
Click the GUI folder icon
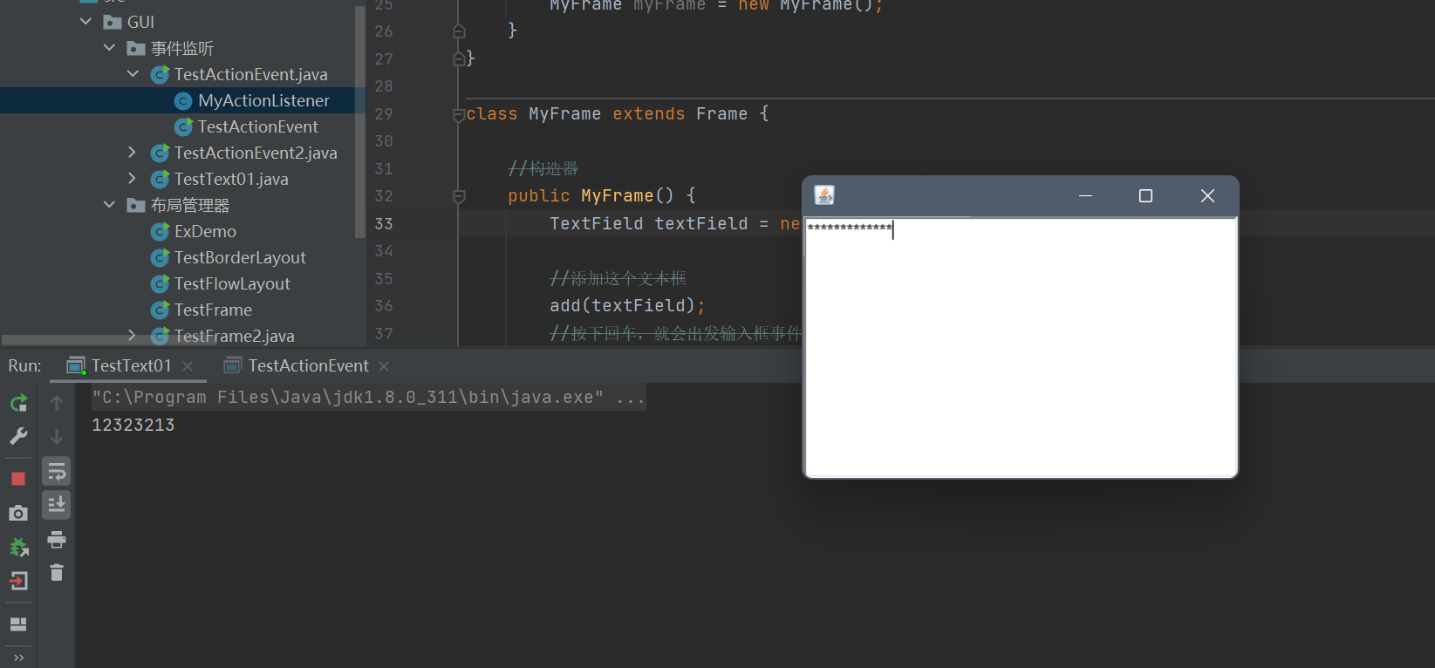pos(113,22)
